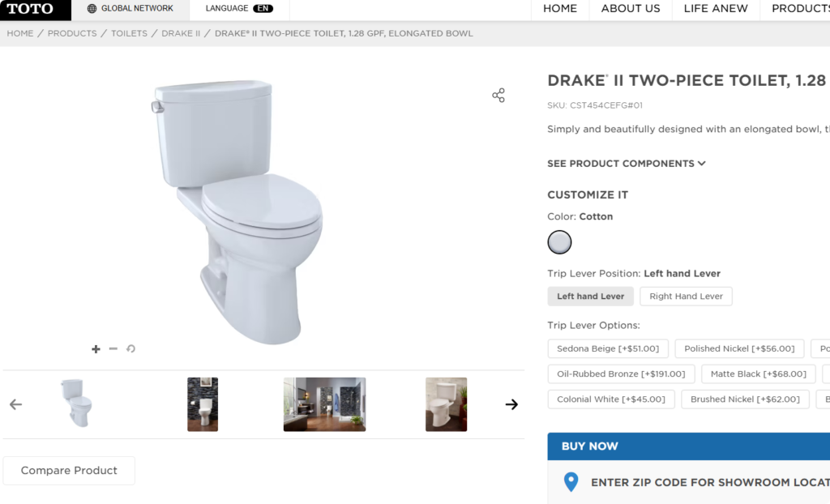Click the Global Network globe icon
Image resolution: width=830 pixels, height=504 pixels.
click(x=92, y=8)
